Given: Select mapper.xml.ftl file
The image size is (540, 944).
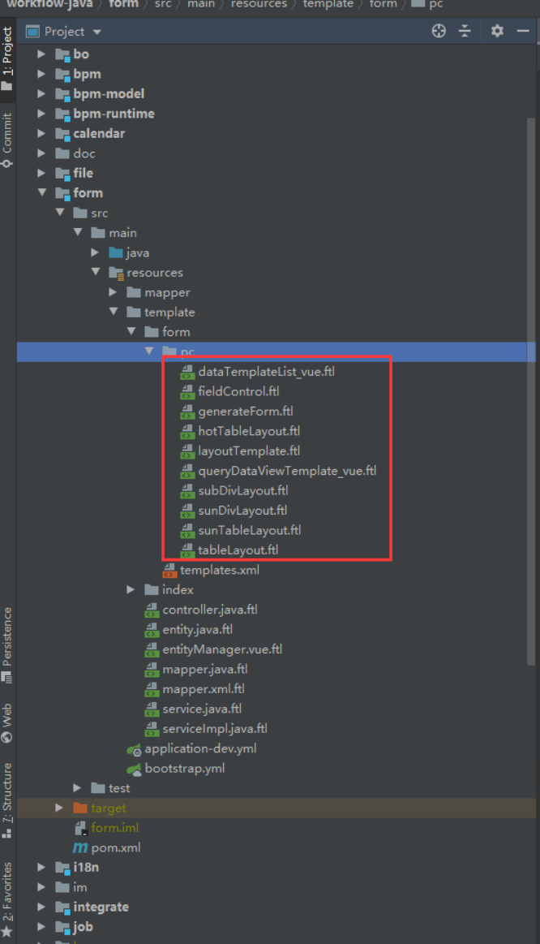Looking at the screenshot, I should tap(204, 689).
